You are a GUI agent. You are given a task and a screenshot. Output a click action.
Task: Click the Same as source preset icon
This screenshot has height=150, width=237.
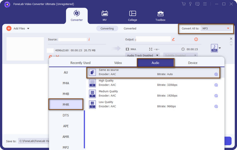[92, 72]
